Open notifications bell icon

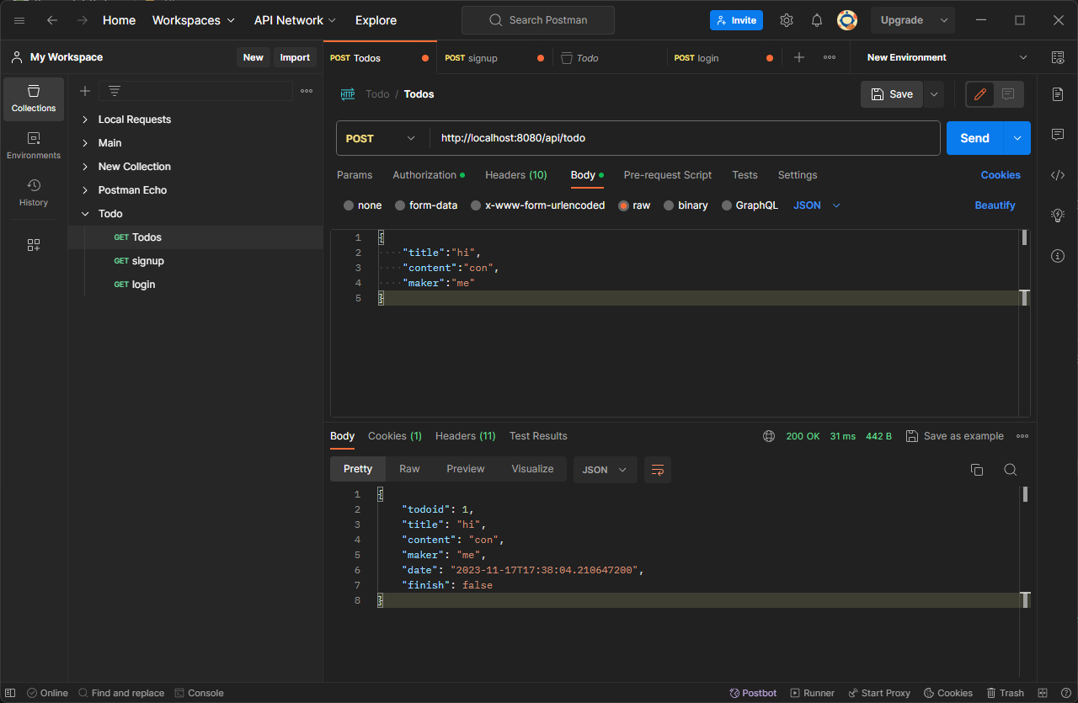click(817, 20)
